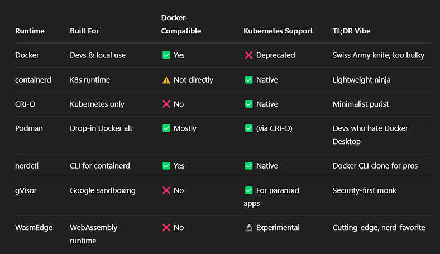Click the microscope icon next to Experimental

[x=248, y=228]
